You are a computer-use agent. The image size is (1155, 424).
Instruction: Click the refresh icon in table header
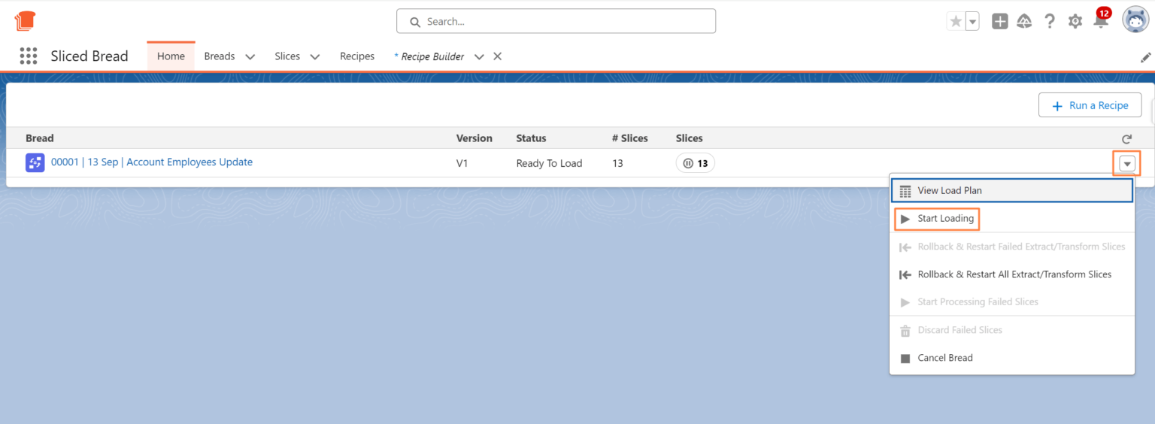pos(1126,139)
